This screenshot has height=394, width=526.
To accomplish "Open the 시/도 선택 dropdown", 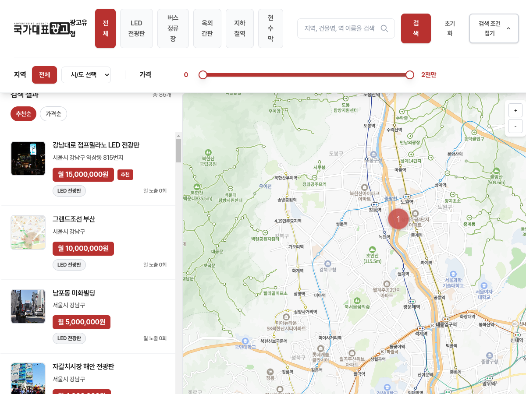I will pos(86,75).
